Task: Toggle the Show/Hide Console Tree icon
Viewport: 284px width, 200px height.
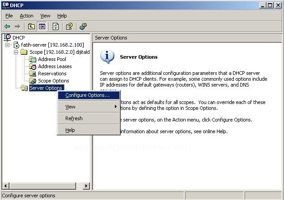Action: pos(42,26)
